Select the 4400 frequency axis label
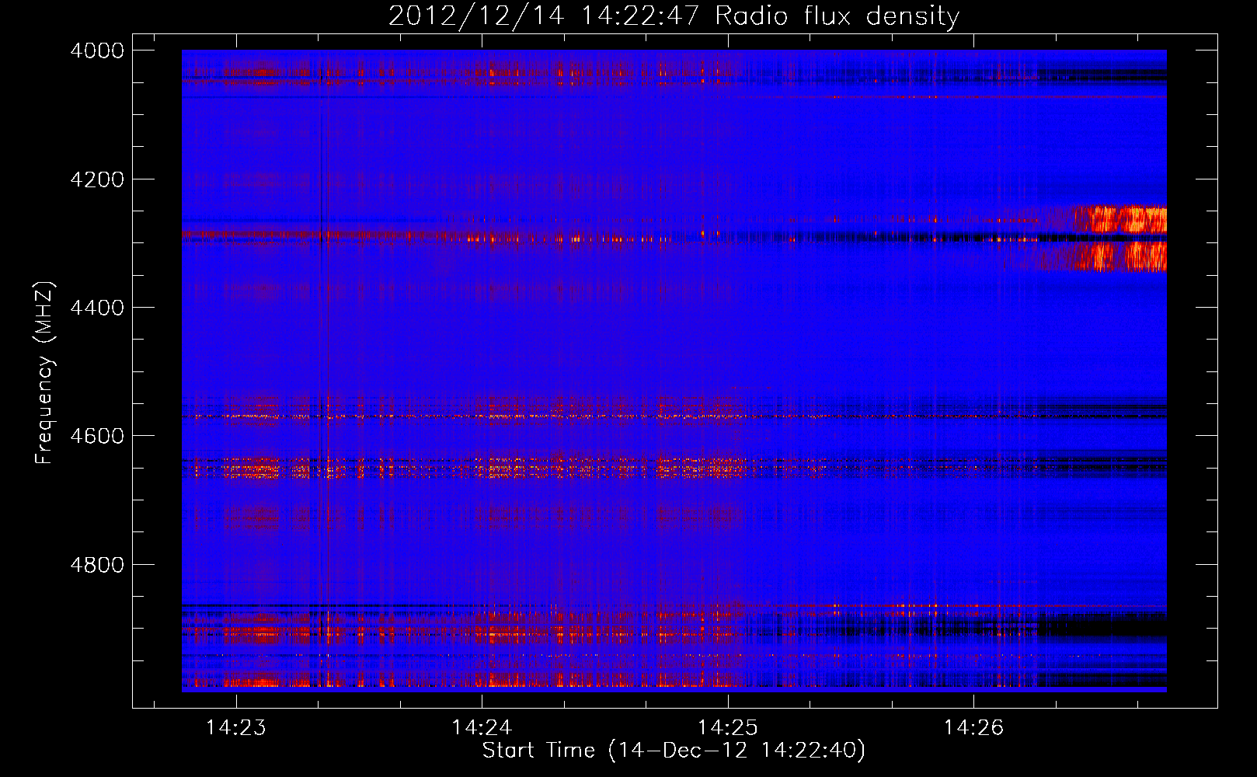 [97, 308]
